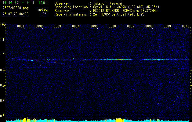The height and width of the screenshot is (122, 192).
Task: Click the Receiver field label
Action: 62,11
